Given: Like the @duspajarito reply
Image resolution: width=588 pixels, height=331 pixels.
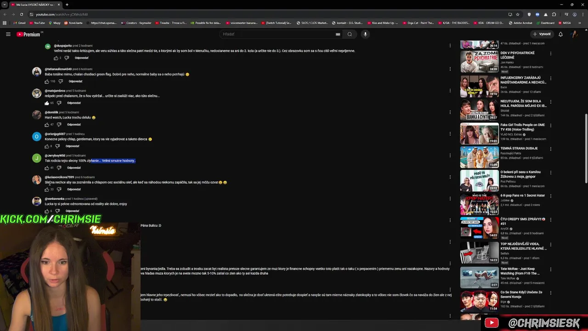Looking at the screenshot, I should pyautogui.click(x=56, y=58).
